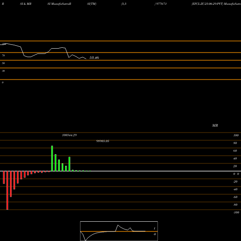
Task: Open the mini line chart thumbnail at the bottom
Action: [119, 231]
